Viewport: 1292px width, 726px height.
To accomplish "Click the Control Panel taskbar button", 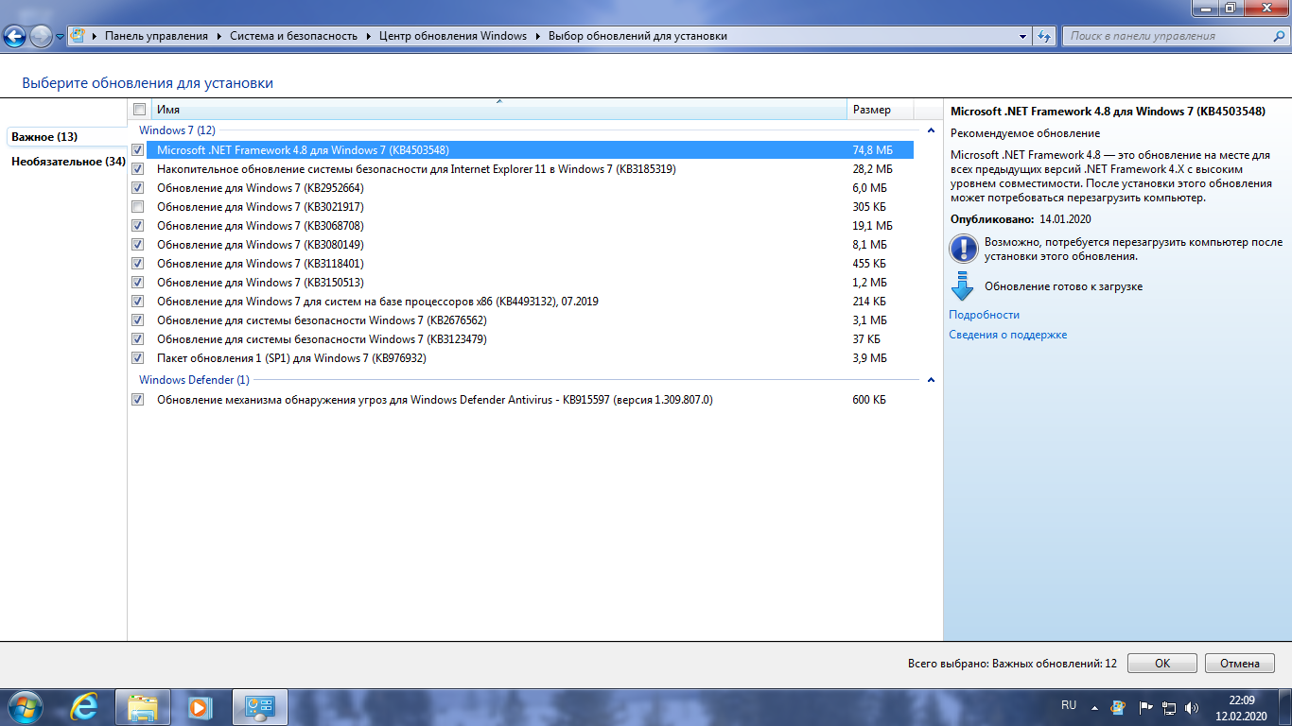I will coord(259,707).
